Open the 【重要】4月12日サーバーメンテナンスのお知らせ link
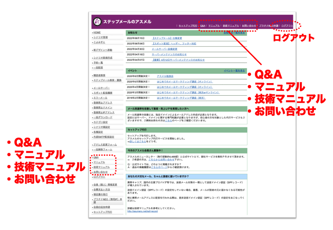This screenshot has height=230, width=333. 179,60
